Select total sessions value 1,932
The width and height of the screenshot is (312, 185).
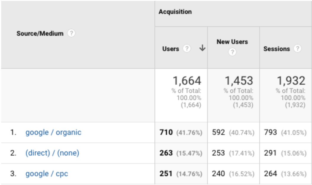[x=291, y=81]
